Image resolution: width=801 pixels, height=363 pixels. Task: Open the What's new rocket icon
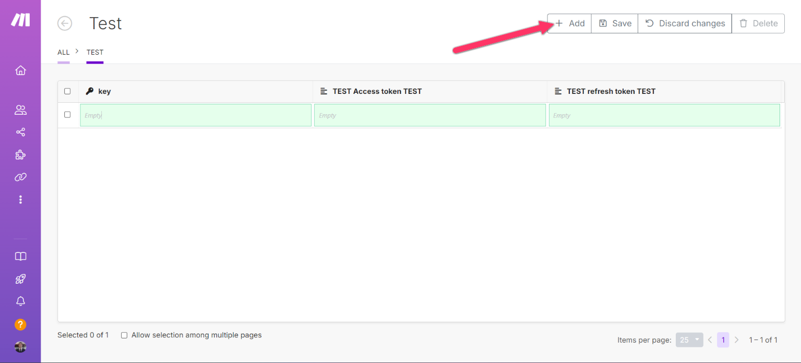tap(20, 279)
